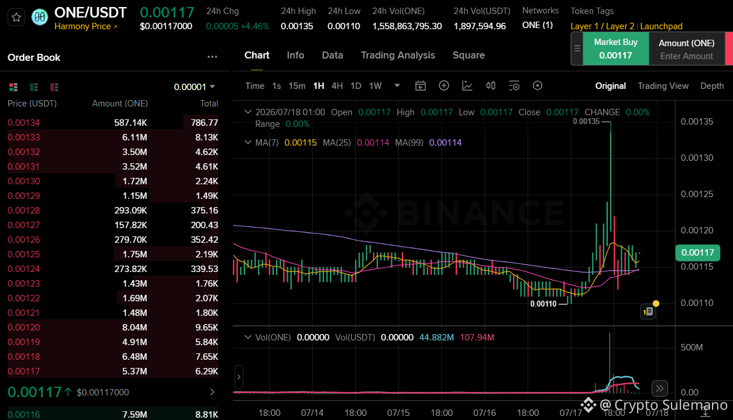Viewport: 733px width, 420px height.
Task: Select the 1s interval
Action: pyautogui.click(x=277, y=86)
